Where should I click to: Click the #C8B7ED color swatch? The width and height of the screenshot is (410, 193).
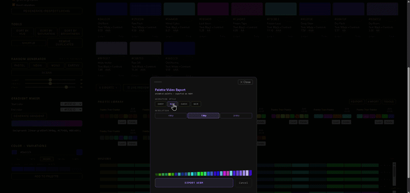[146, 48]
